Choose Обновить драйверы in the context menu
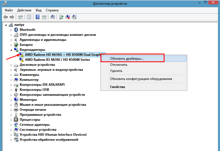The width and height of the screenshot is (220, 151). coord(126,58)
